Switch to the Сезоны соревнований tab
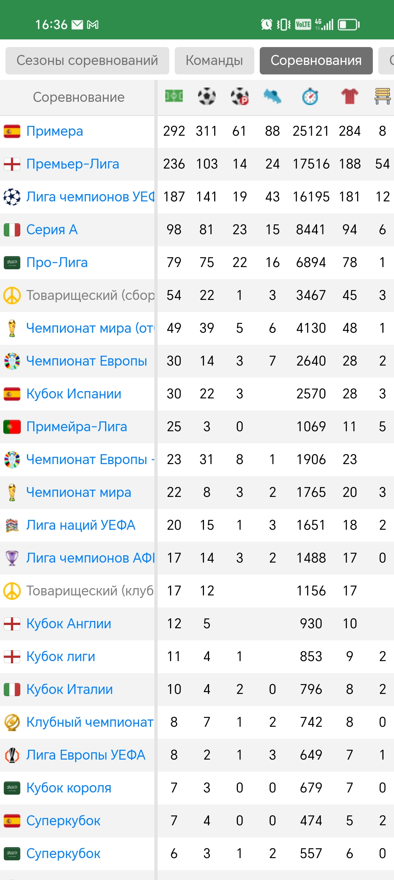394x880 pixels. (87, 61)
